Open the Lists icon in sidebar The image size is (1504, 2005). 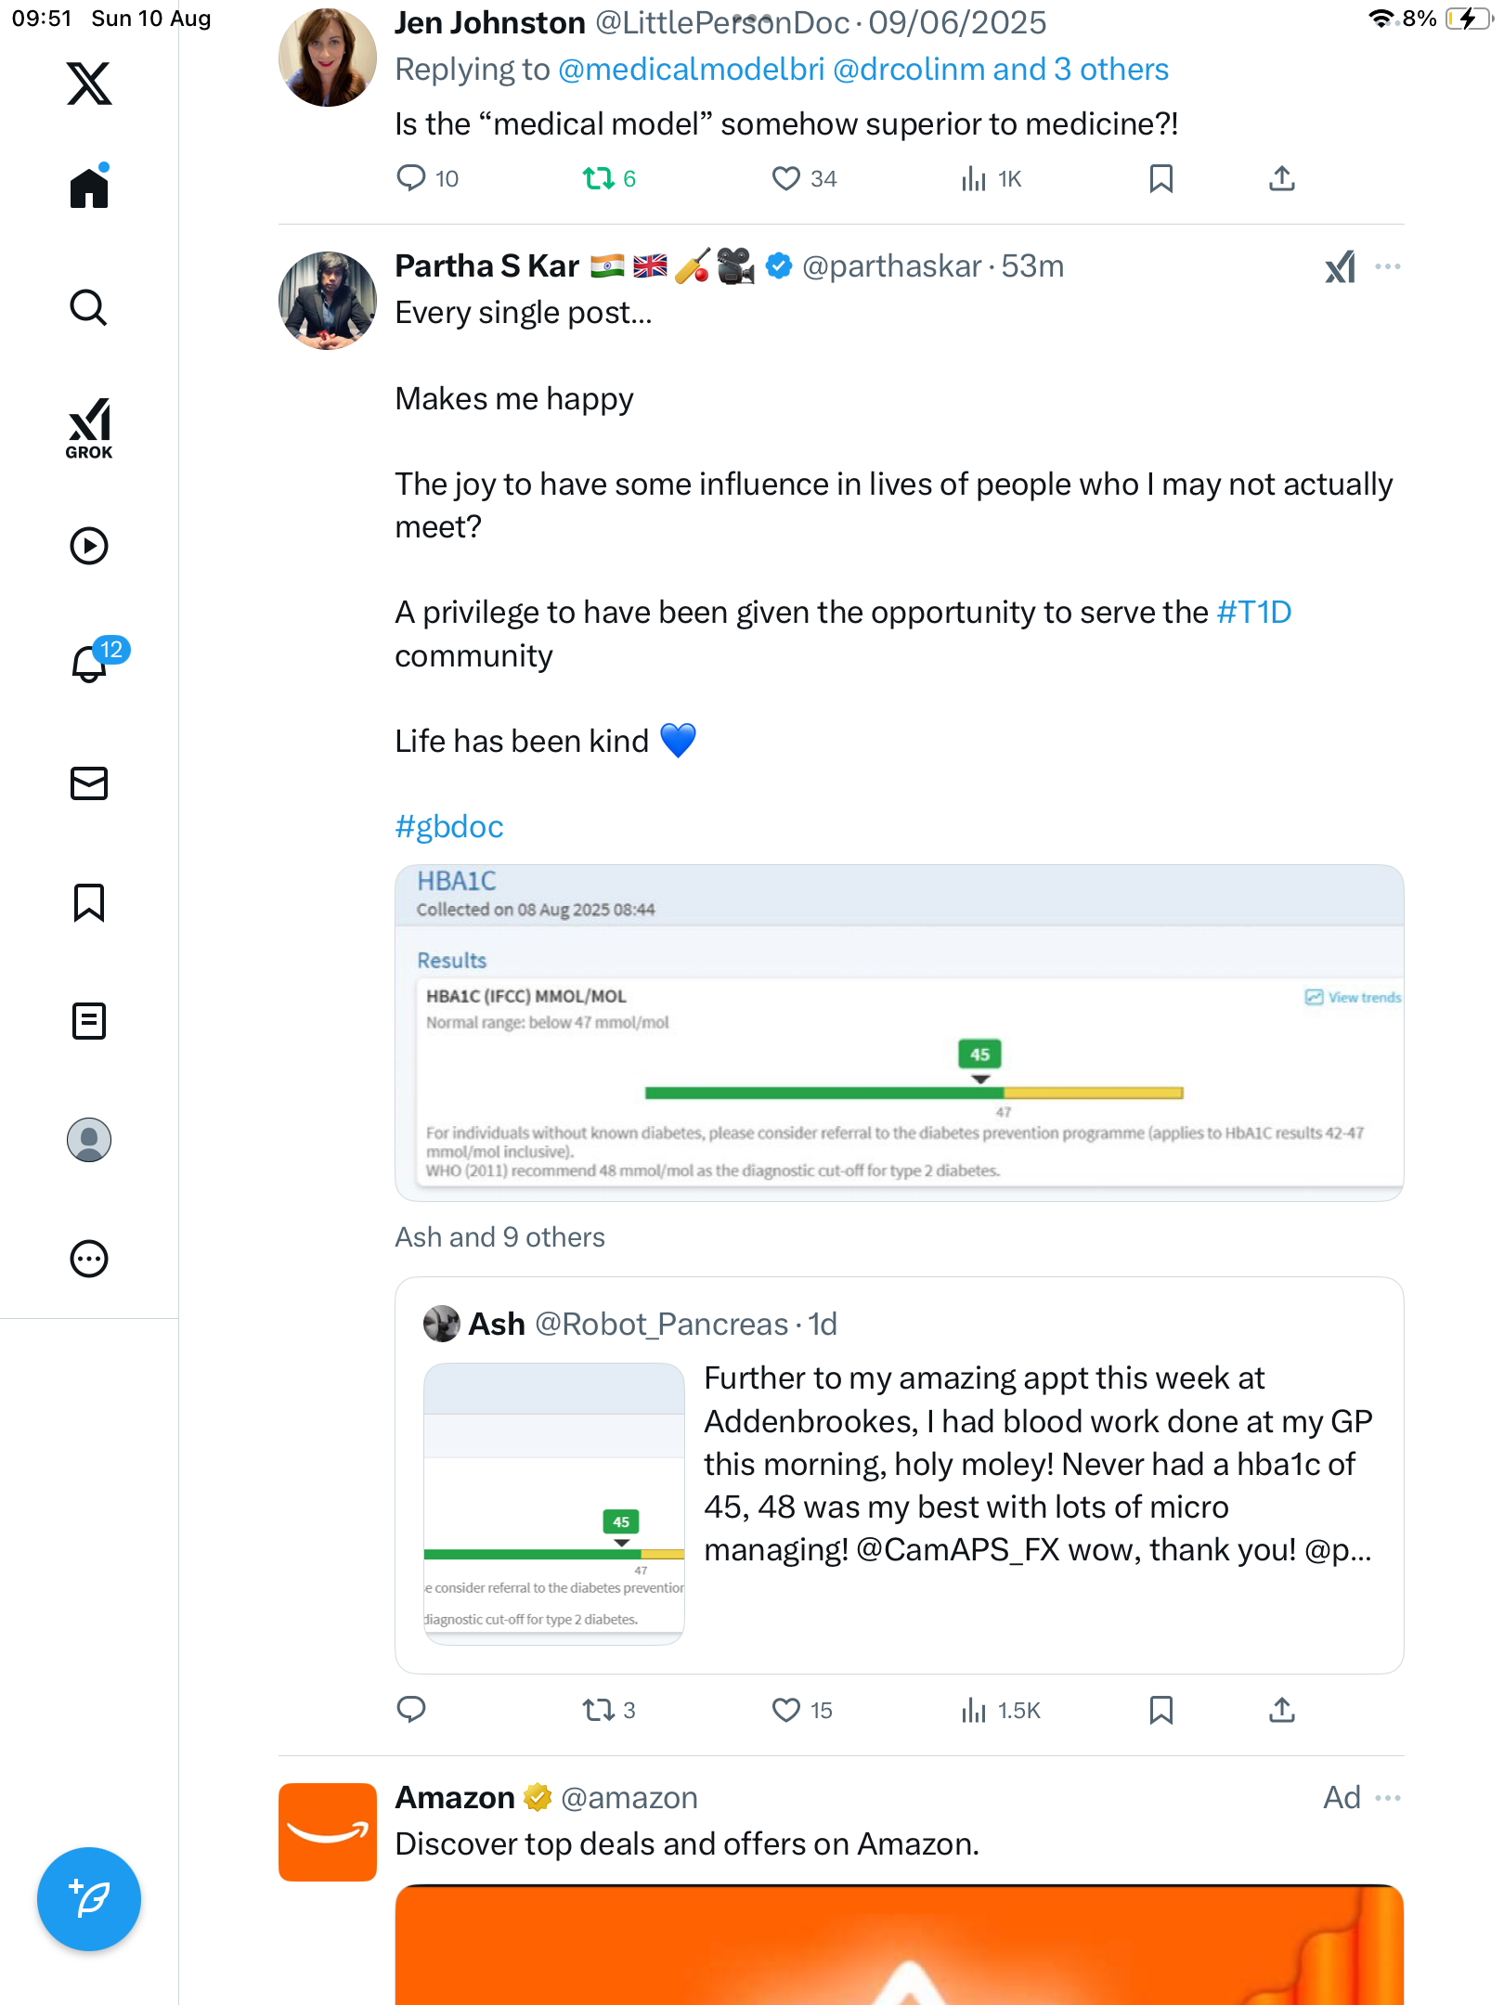(89, 1021)
